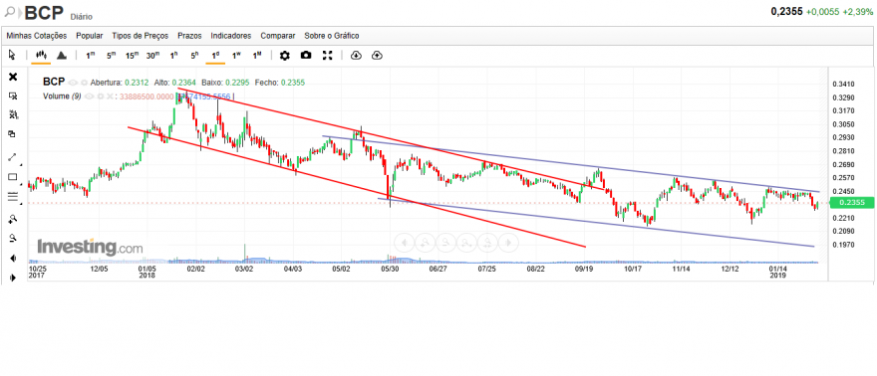Switch to area chart type
Image resolution: width=877 pixels, height=376 pixels.
click(62, 56)
